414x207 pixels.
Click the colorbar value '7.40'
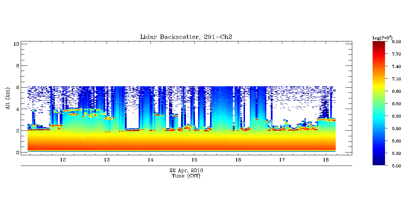(x=396, y=67)
